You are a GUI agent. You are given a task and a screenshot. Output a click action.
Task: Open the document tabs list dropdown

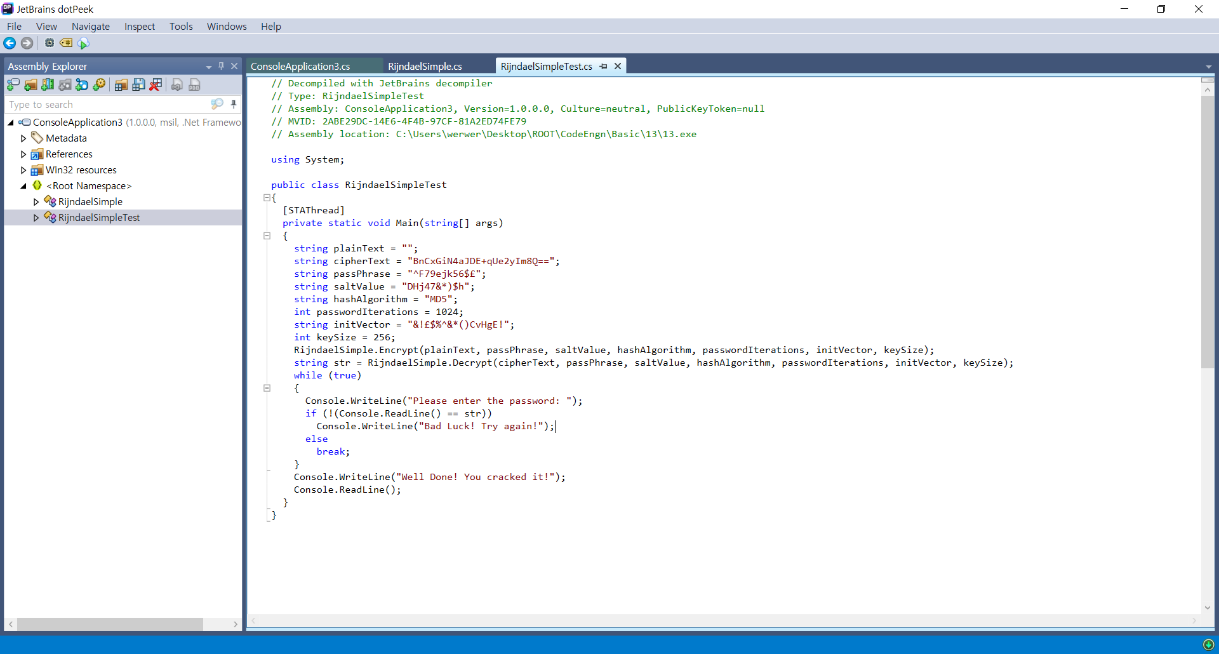pos(1209,67)
